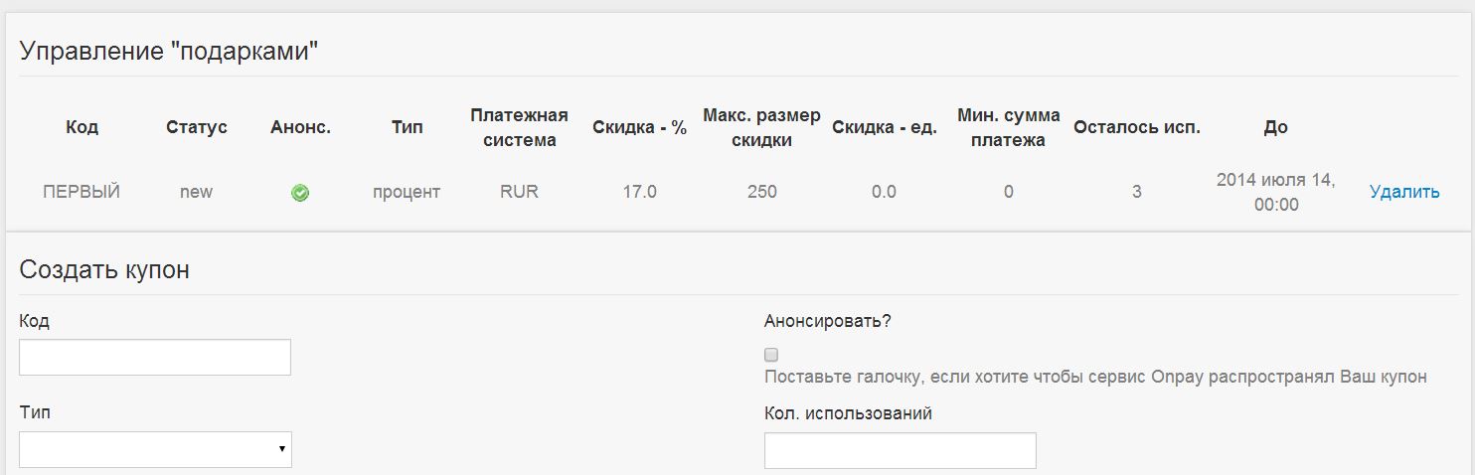Click the green announced checkmark icon

(x=299, y=194)
